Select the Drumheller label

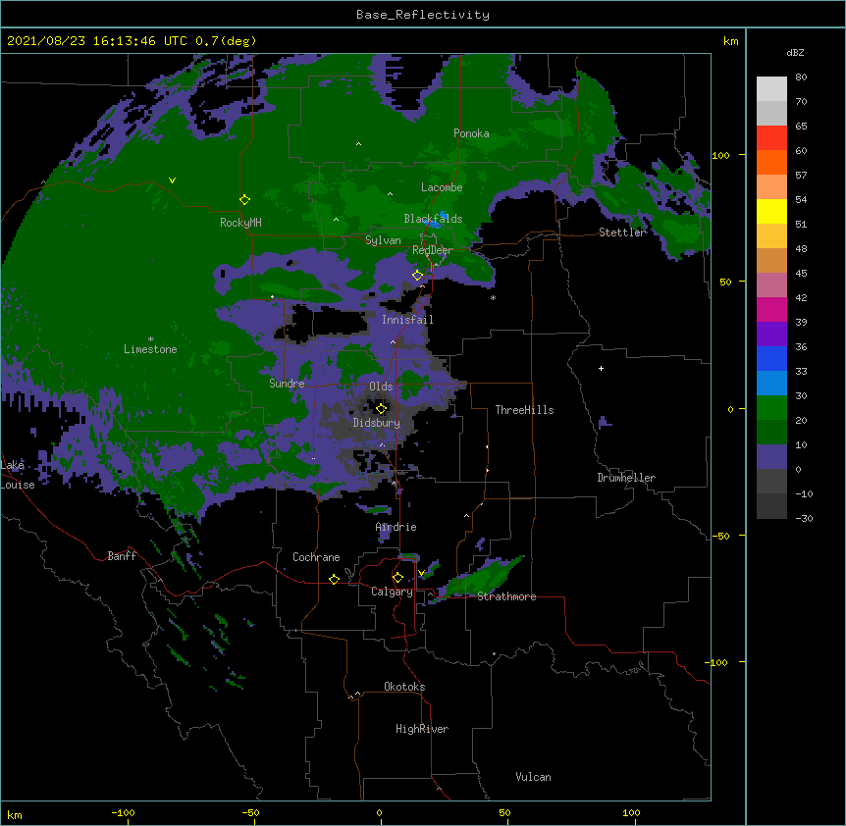pyautogui.click(x=626, y=478)
